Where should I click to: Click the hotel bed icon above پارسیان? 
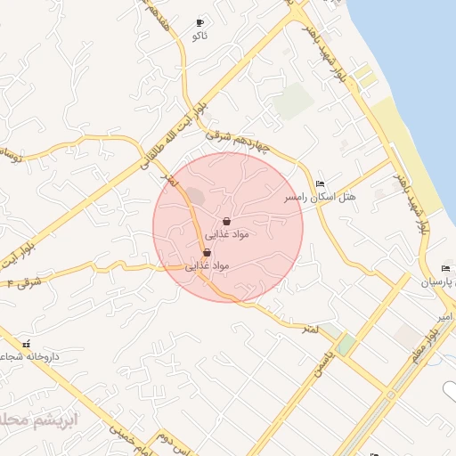click(445, 268)
